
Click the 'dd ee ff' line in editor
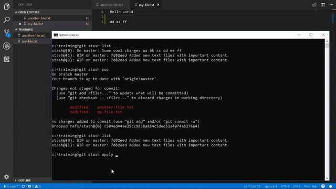[118, 22]
